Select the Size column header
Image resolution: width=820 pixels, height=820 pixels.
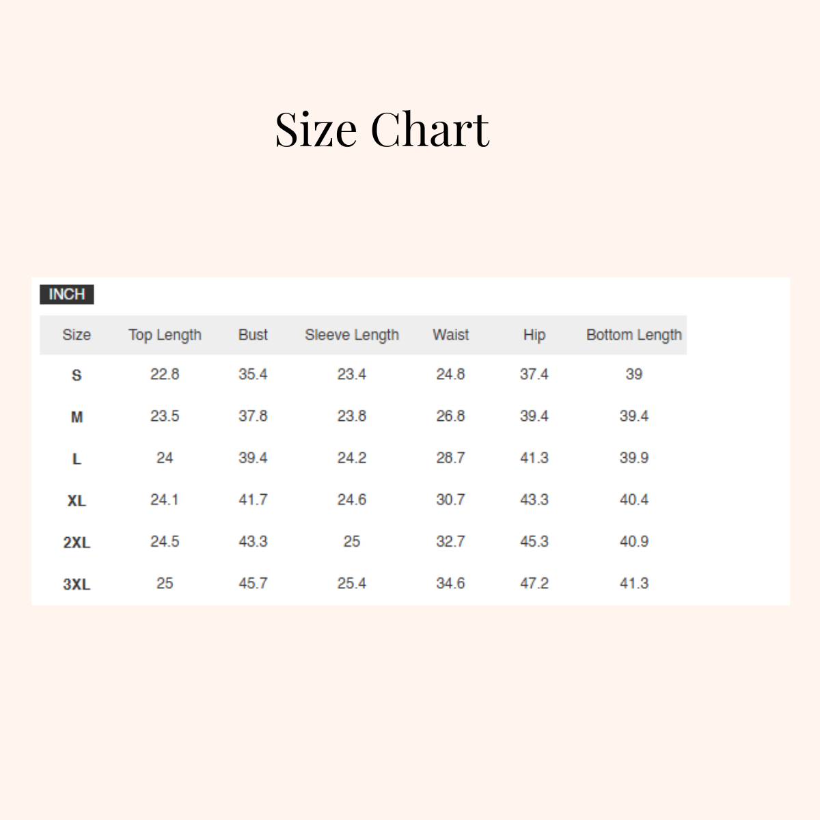click(x=77, y=335)
